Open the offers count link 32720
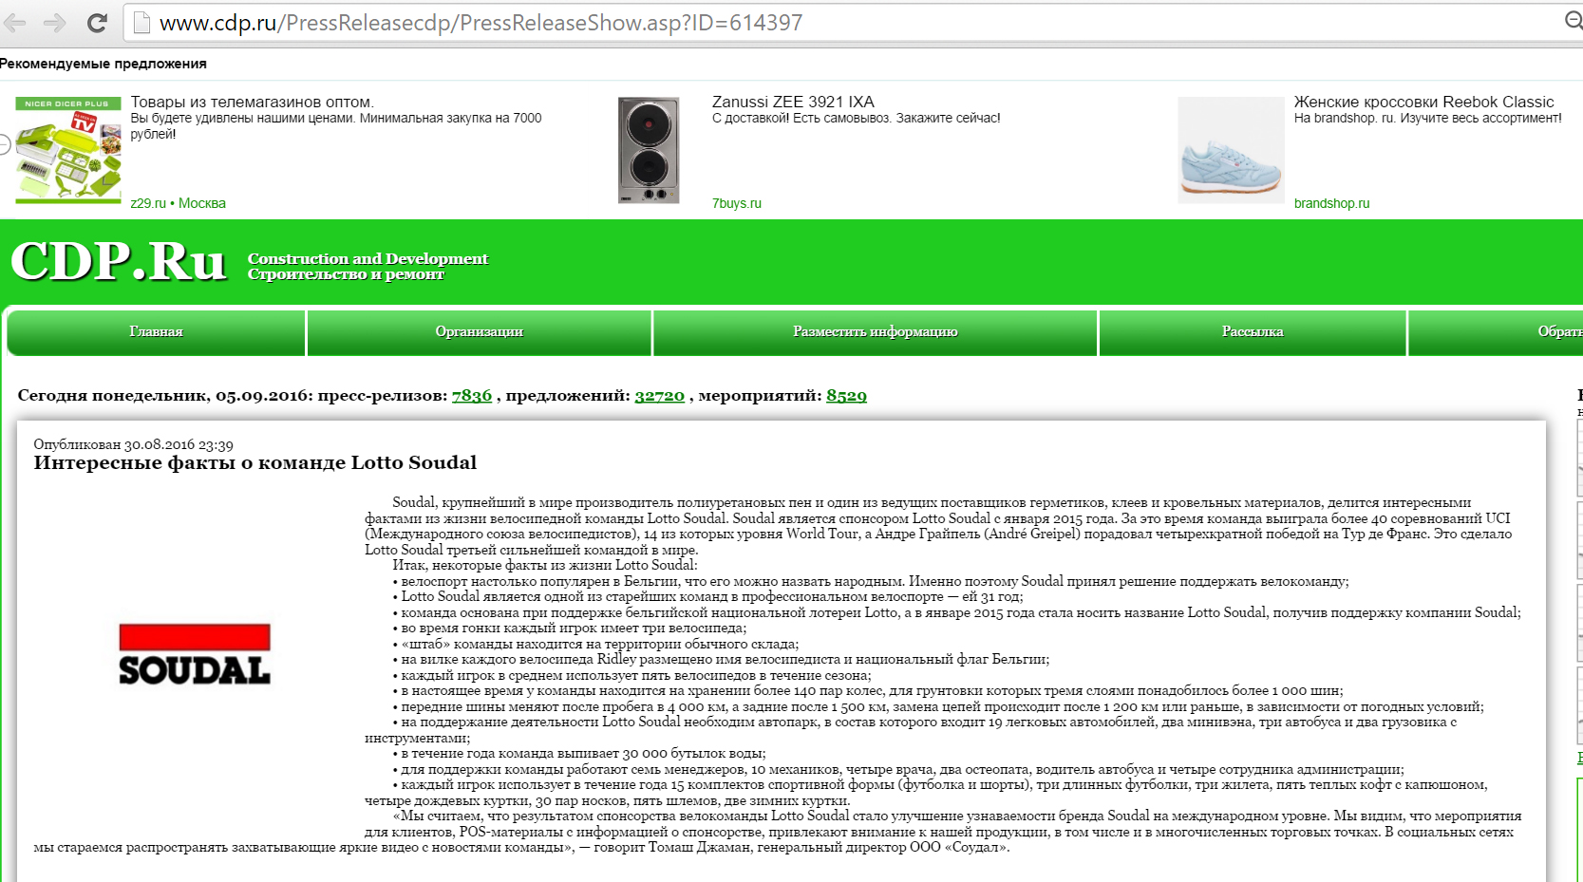This screenshot has height=882, width=1583. pyautogui.click(x=660, y=396)
